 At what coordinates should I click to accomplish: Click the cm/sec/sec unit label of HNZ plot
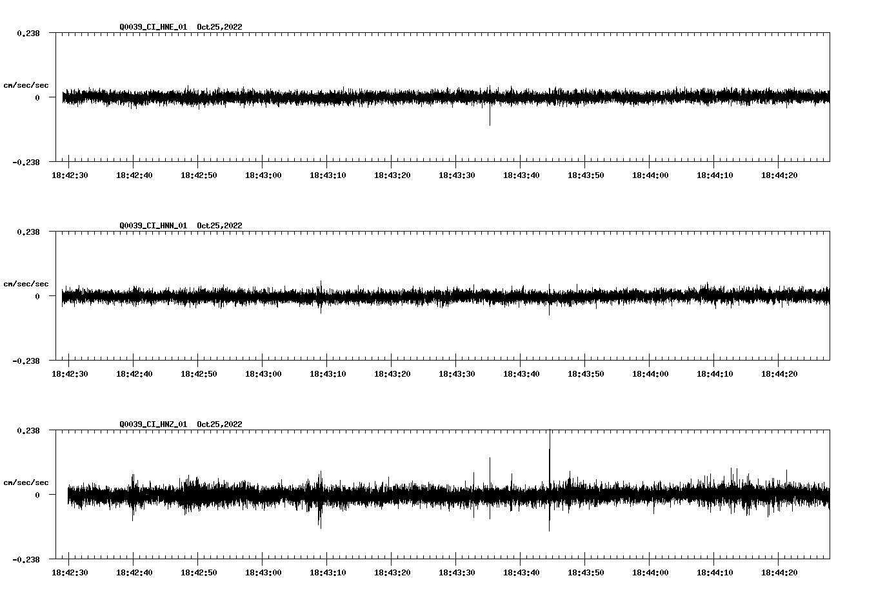coord(26,482)
